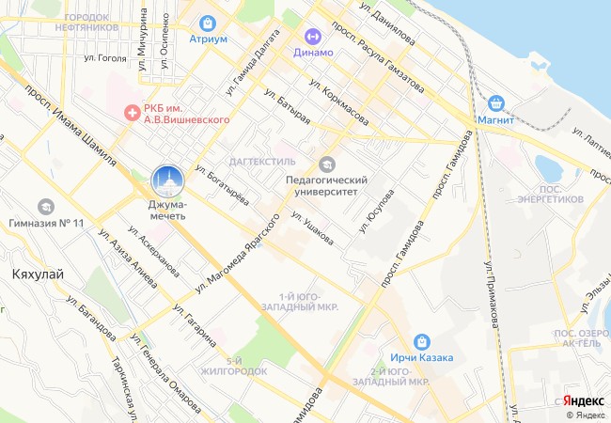
Task: Select the ПОС. ЭНЕРГЕТИКОВ label
Action: (x=551, y=195)
